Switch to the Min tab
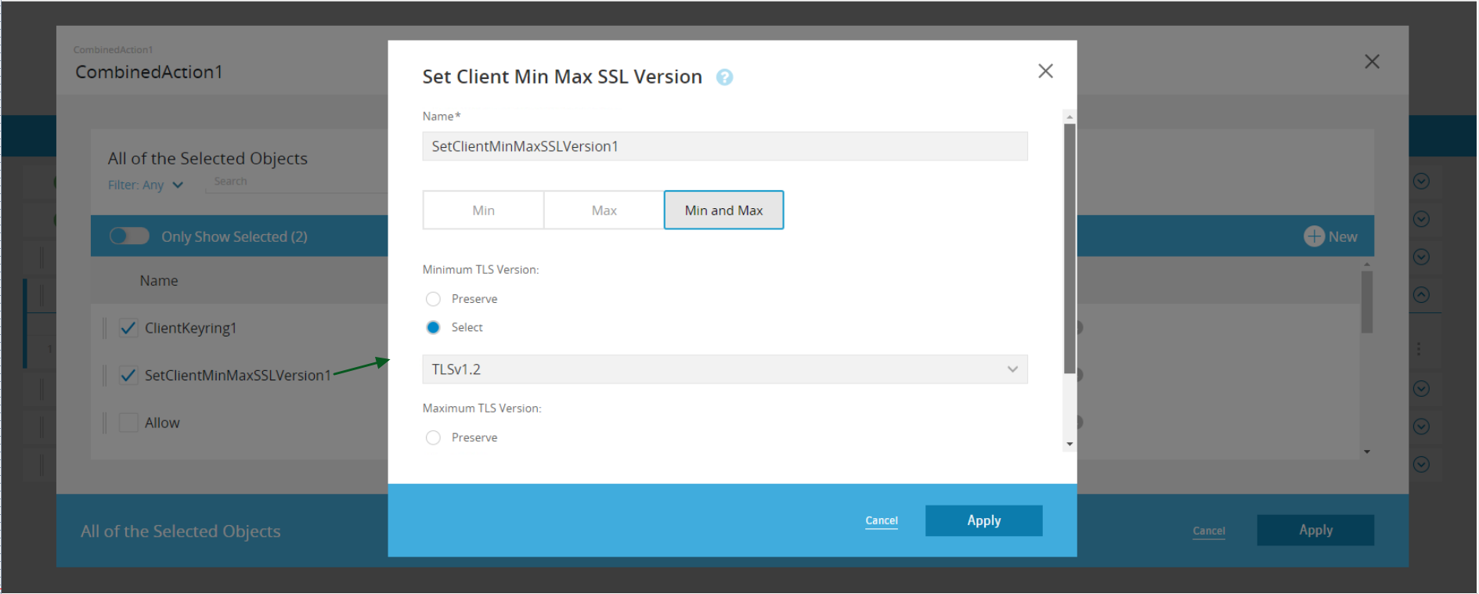1479x594 pixels. click(483, 211)
